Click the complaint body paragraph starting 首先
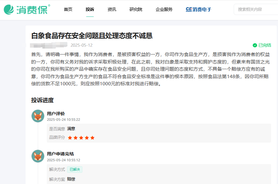The width and height of the screenshot is (278, 184). click(150, 69)
